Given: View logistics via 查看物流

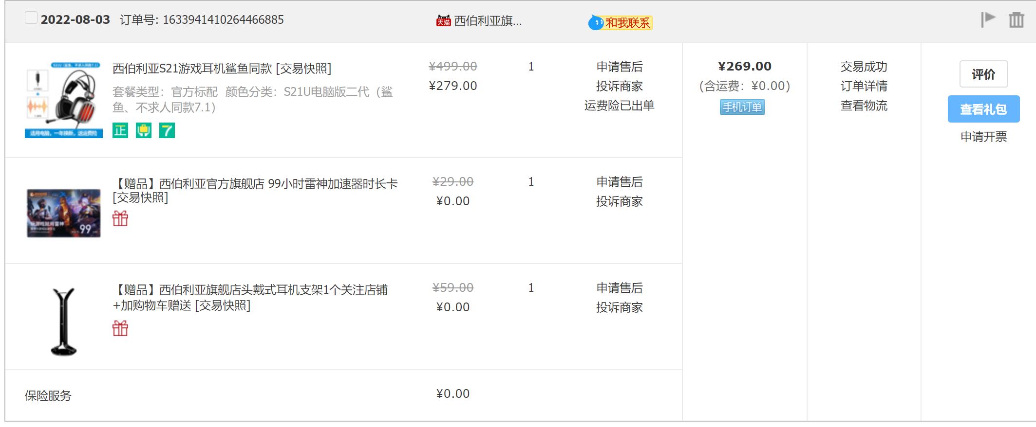Looking at the screenshot, I should (864, 106).
